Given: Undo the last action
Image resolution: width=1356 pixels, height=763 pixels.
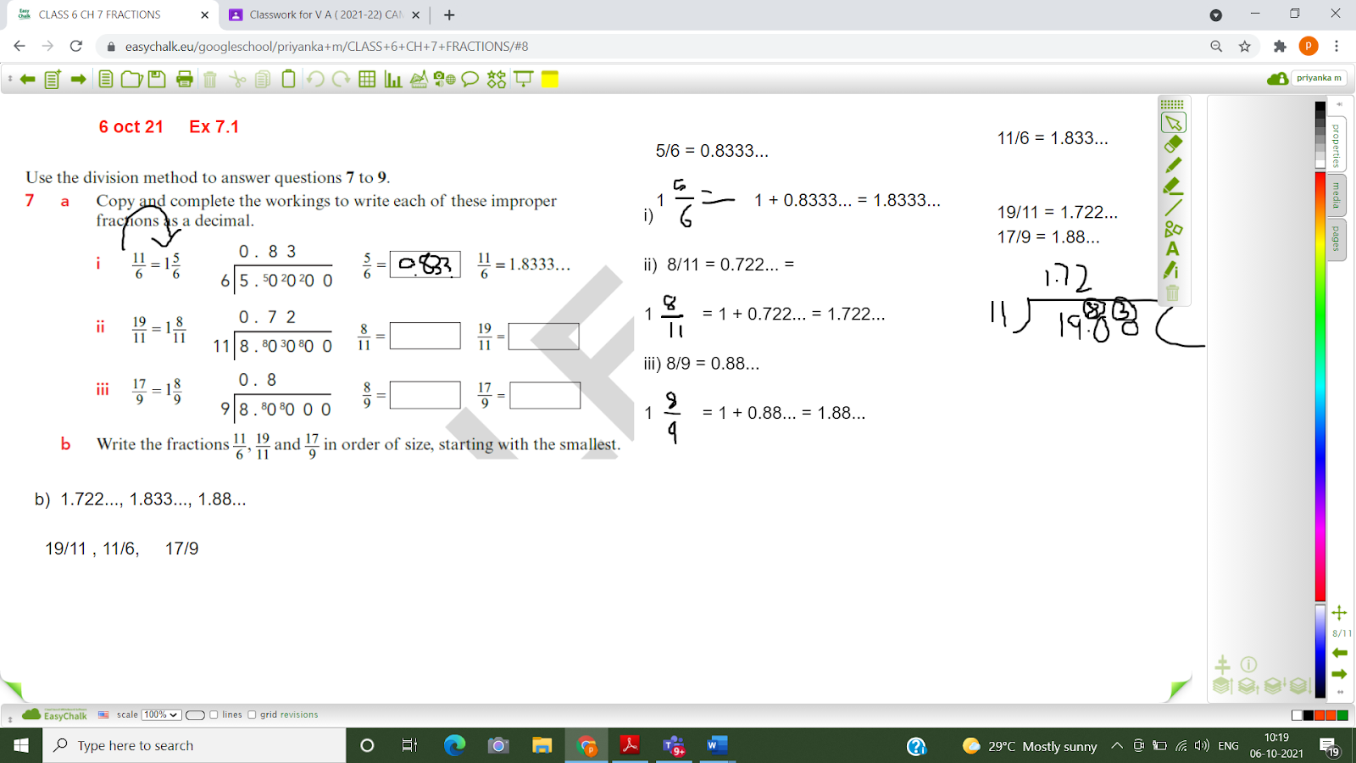Looking at the screenshot, I should click(x=315, y=79).
